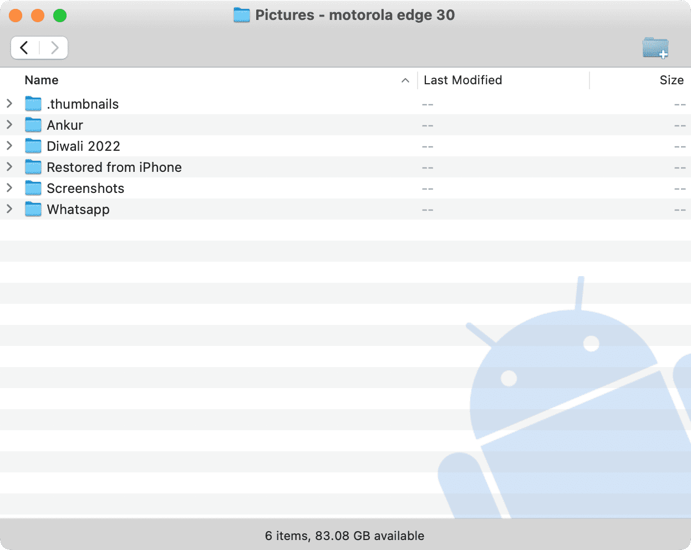Click the Screenshots folder icon
Image resolution: width=691 pixels, height=550 pixels.
[33, 188]
